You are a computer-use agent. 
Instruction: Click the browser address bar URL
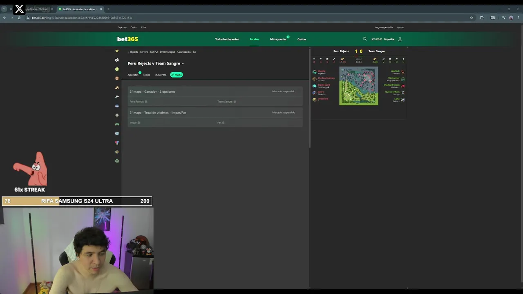coord(82,18)
